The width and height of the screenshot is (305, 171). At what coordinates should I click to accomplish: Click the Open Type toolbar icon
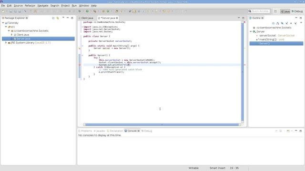pos(117,11)
